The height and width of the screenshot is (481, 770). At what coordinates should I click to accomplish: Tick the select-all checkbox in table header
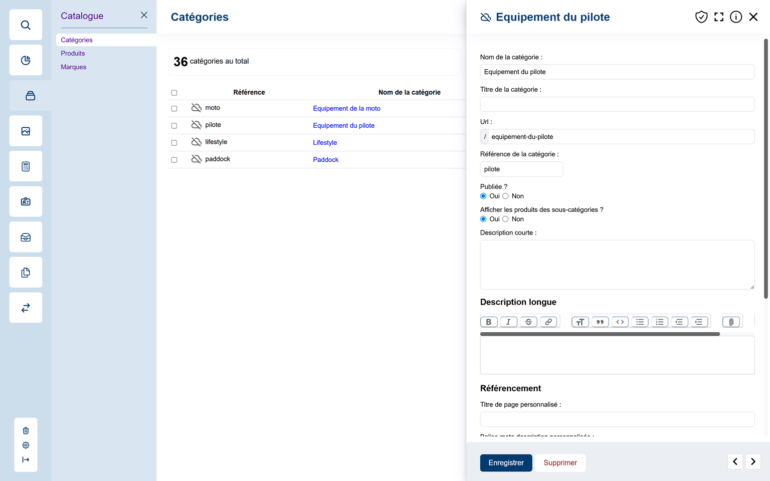point(174,93)
